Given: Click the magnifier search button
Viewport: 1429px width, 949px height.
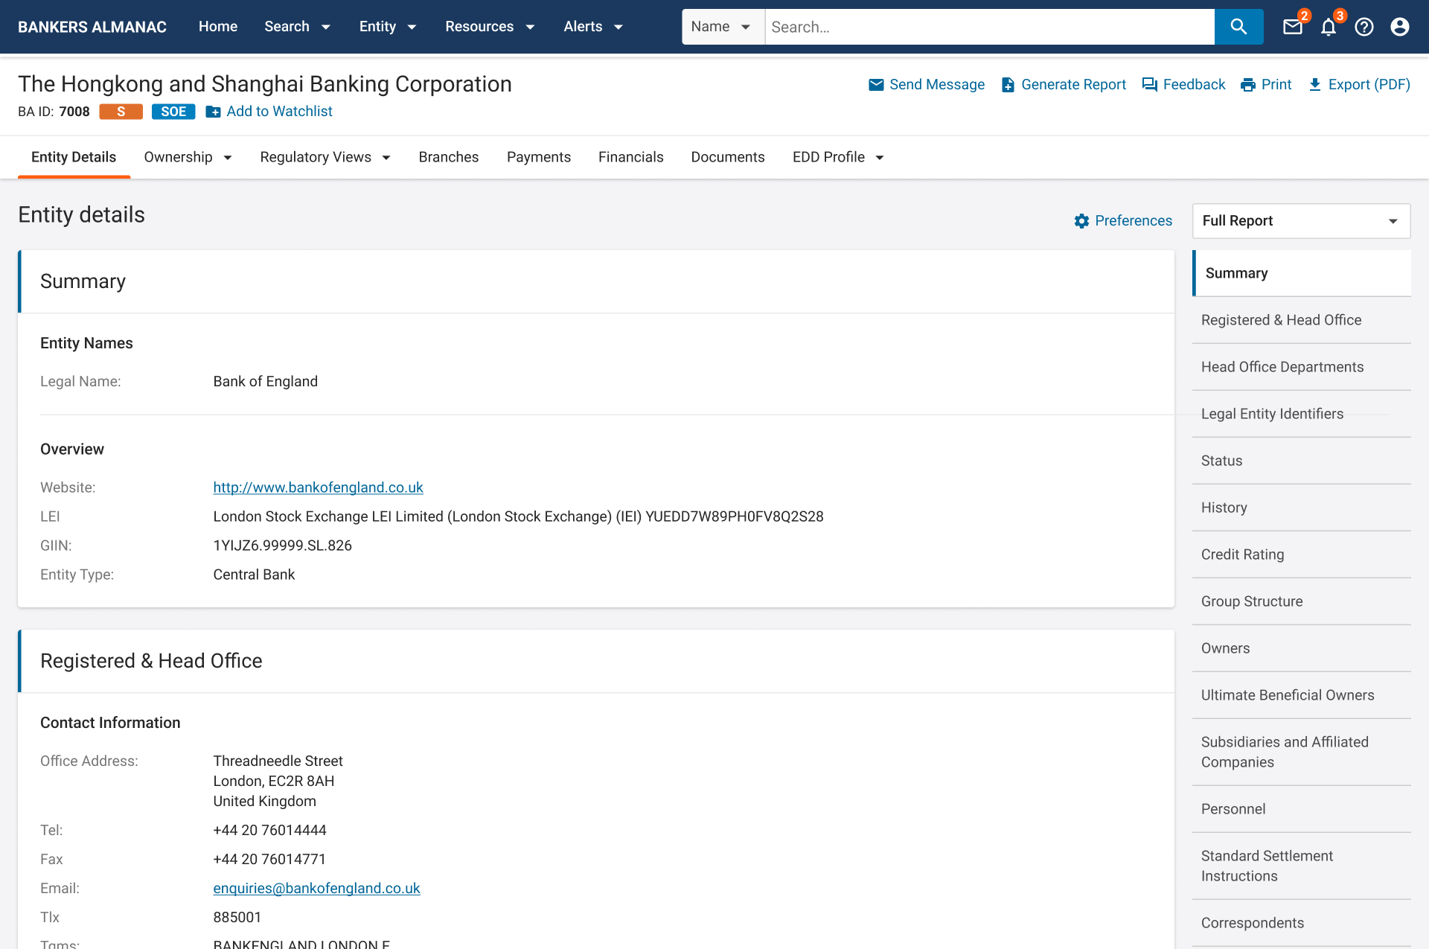Looking at the screenshot, I should 1238,27.
